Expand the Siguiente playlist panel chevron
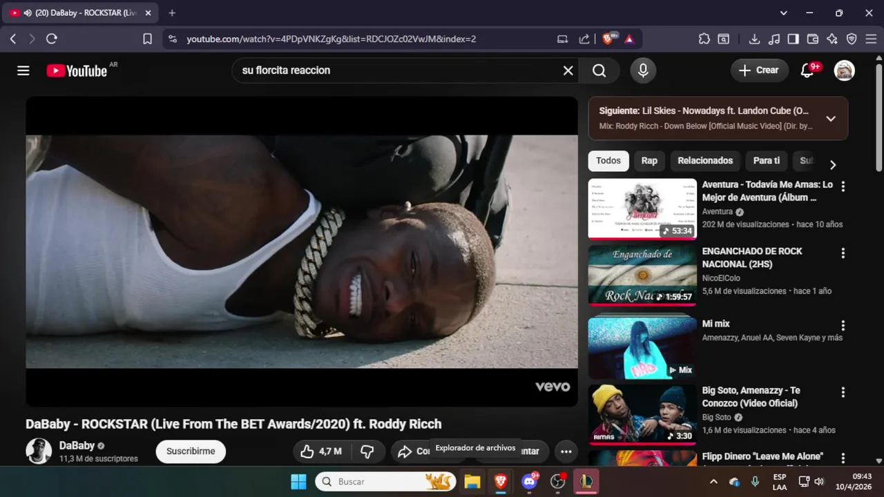 831,119
